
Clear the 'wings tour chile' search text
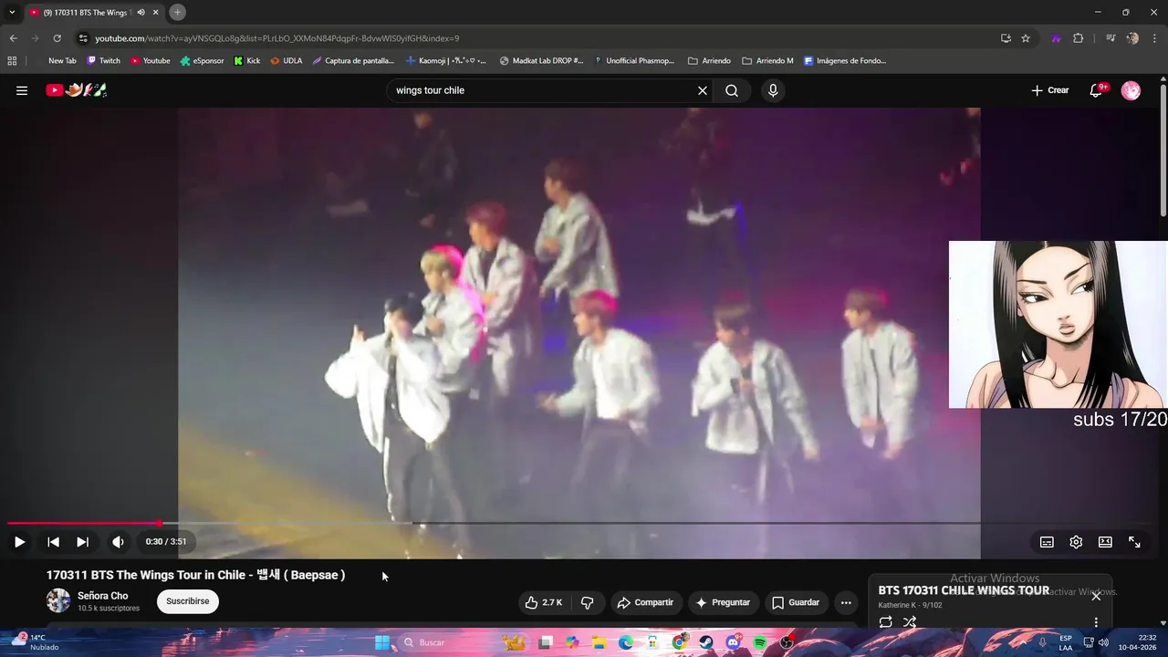(703, 90)
